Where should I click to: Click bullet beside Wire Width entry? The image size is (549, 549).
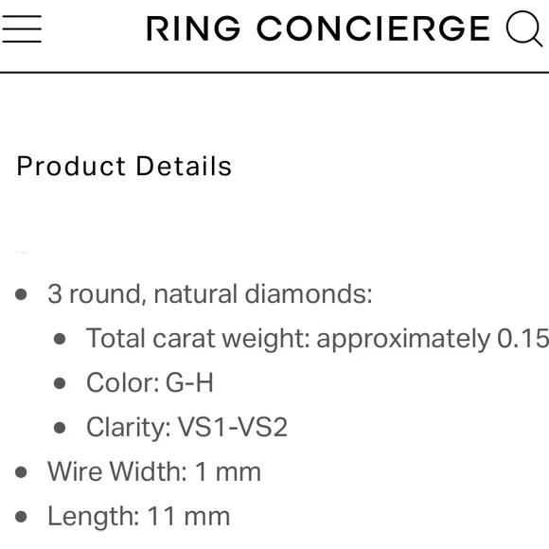pos(21,472)
